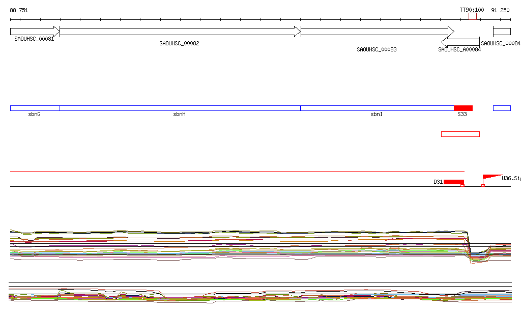Select the red D31 filled block

click(453, 182)
